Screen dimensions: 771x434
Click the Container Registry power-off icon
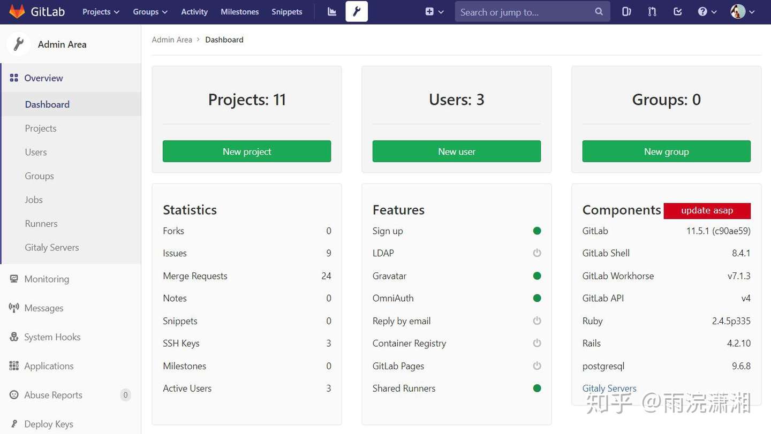point(537,343)
